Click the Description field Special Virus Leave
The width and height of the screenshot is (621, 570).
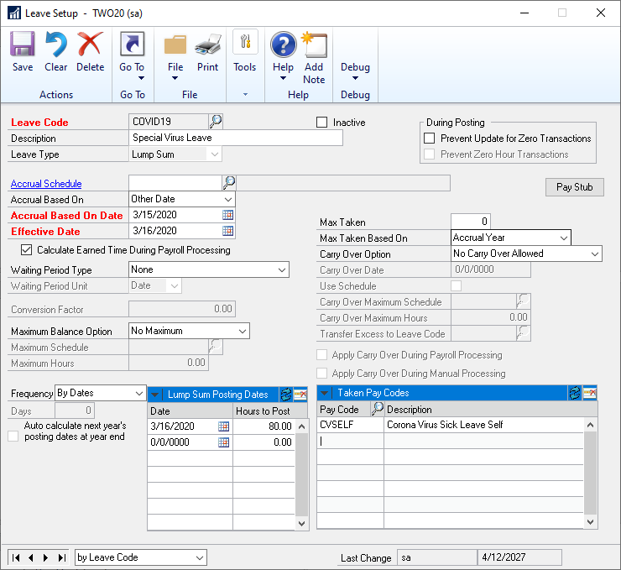(236, 138)
